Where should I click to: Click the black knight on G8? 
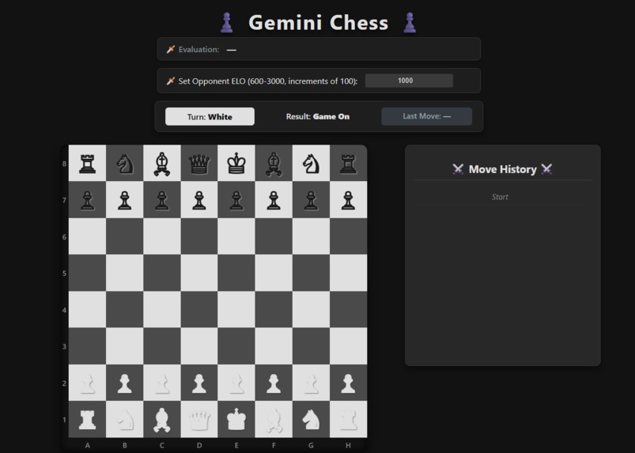point(311,164)
